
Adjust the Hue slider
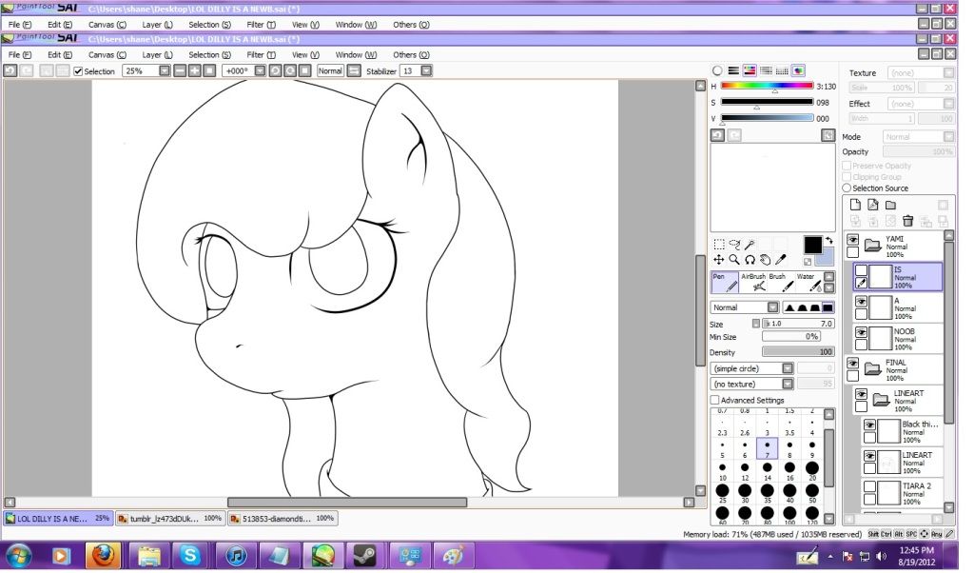(767, 87)
